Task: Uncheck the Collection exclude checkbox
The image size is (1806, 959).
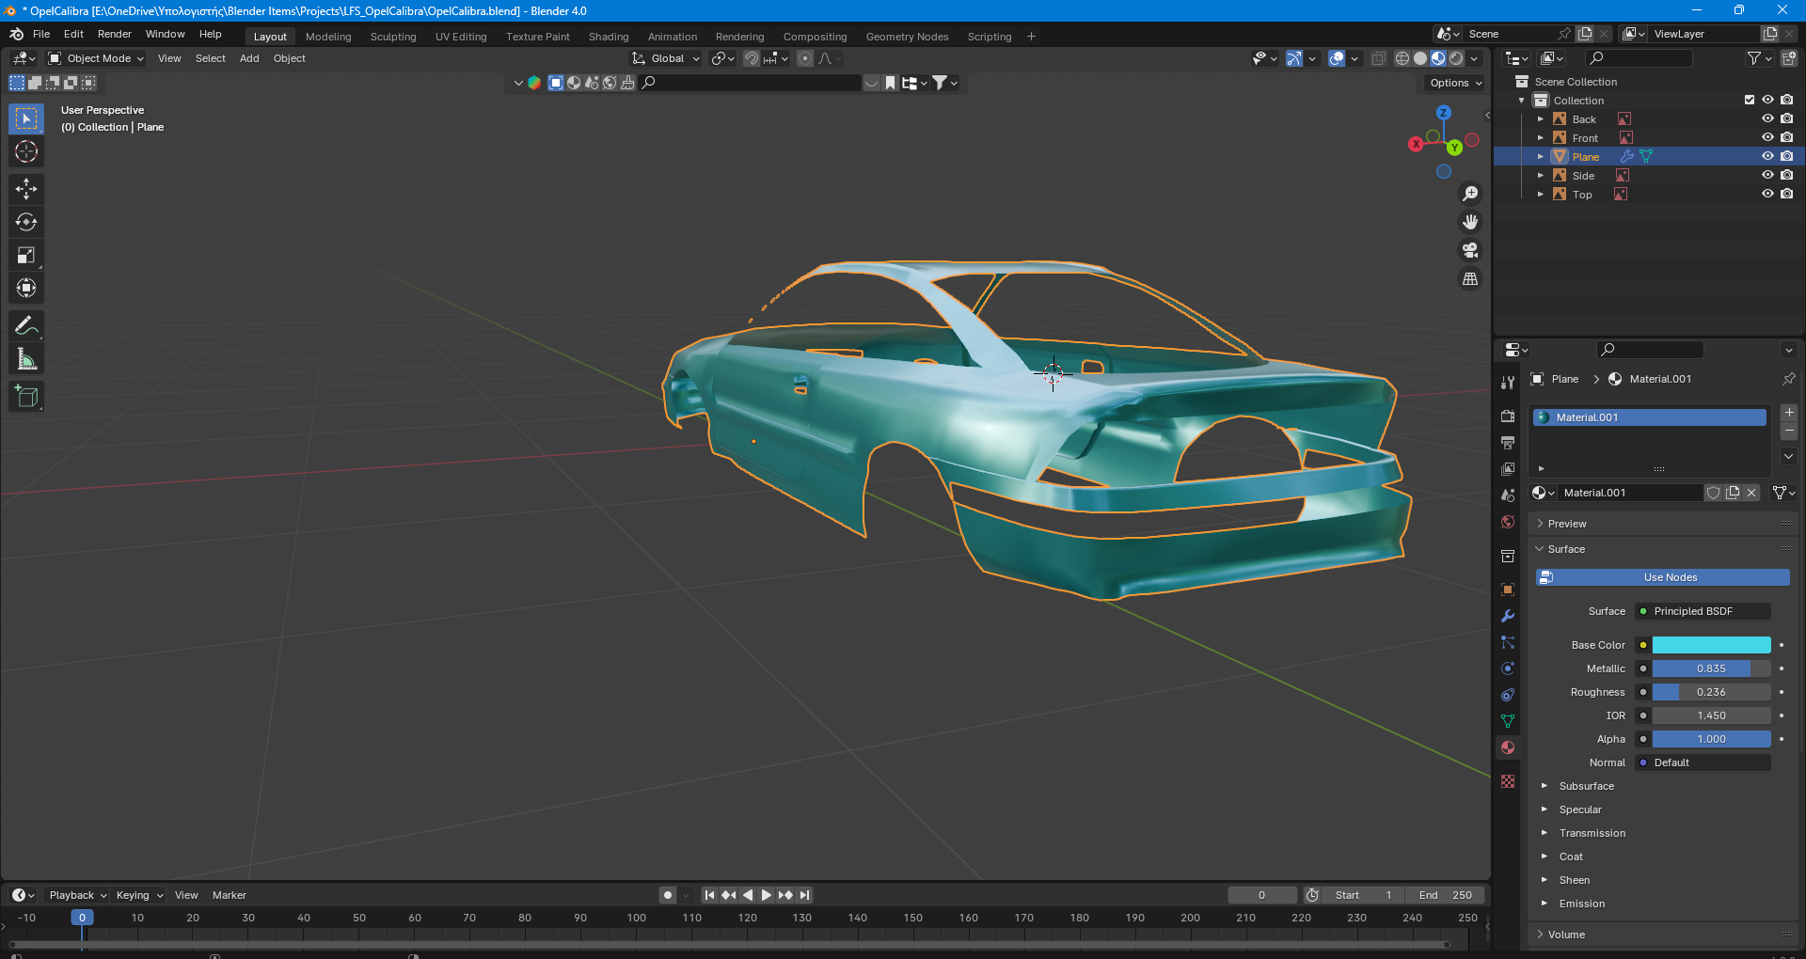Action: [1750, 101]
